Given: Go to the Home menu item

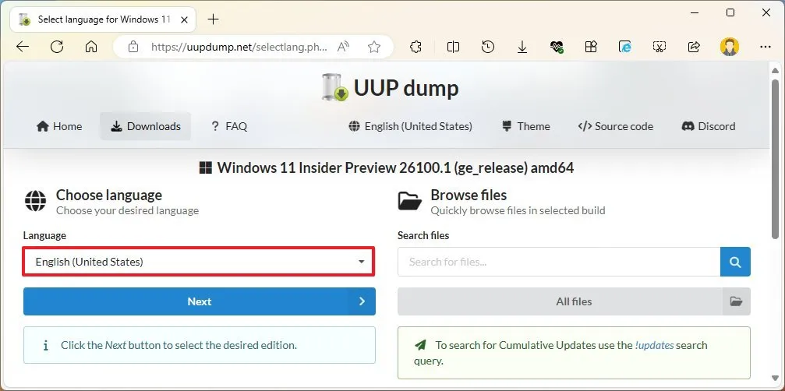Looking at the screenshot, I should 59,126.
